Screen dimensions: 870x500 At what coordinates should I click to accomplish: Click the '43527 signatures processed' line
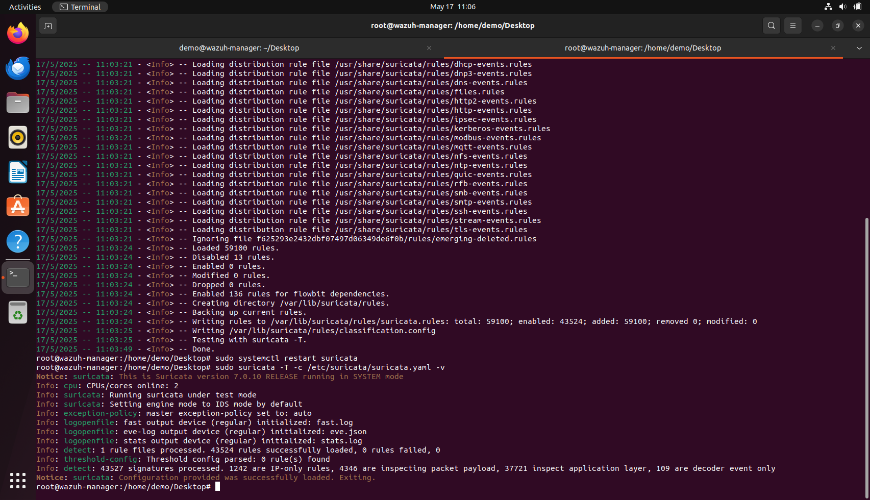click(x=406, y=468)
